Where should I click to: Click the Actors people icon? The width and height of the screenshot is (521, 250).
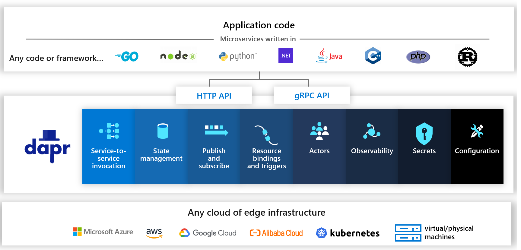(x=319, y=131)
